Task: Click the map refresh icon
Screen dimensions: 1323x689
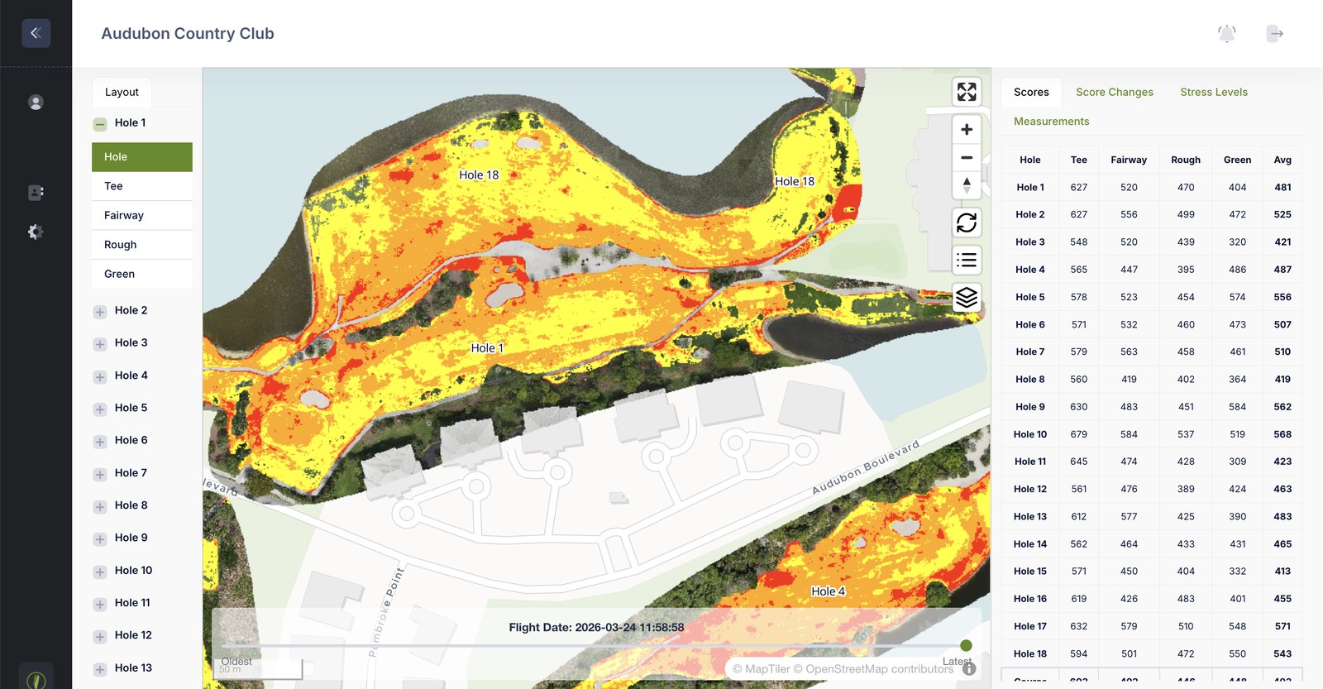Action: pyautogui.click(x=967, y=222)
